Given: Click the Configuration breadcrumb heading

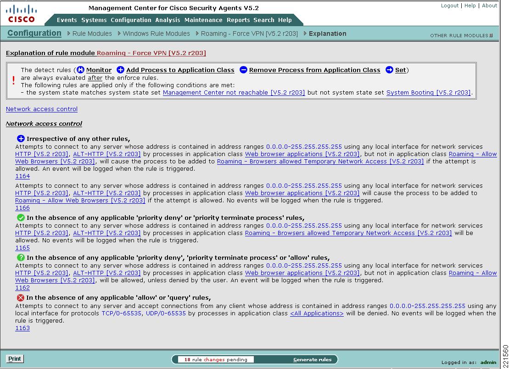Looking at the screenshot, I should [x=34, y=33].
